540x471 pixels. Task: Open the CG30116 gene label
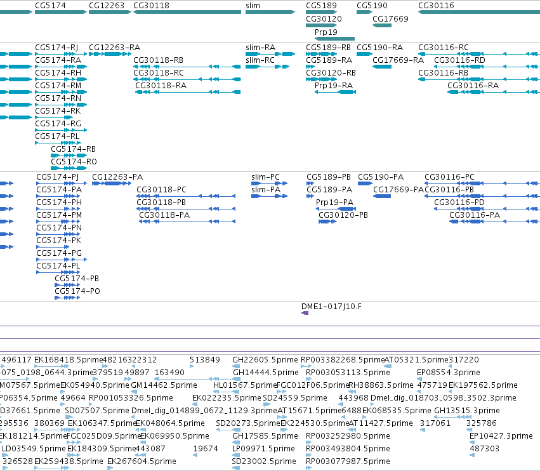tap(436, 6)
